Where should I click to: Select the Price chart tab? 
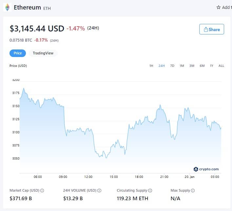tap(18, 53)
